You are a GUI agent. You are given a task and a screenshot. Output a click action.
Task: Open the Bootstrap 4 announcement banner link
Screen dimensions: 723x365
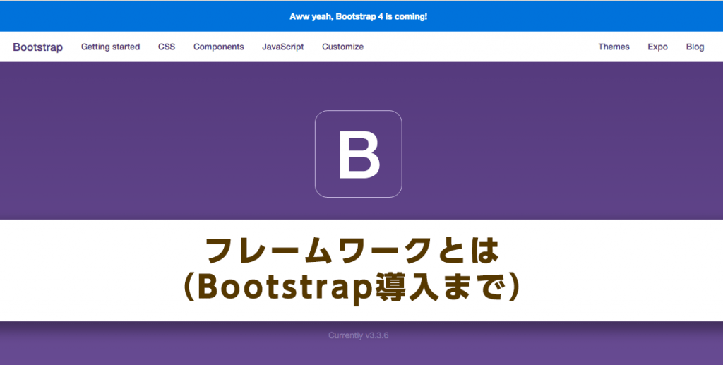[358, 17]
